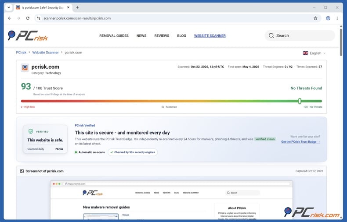Click the trust score gradient bar

171,101
